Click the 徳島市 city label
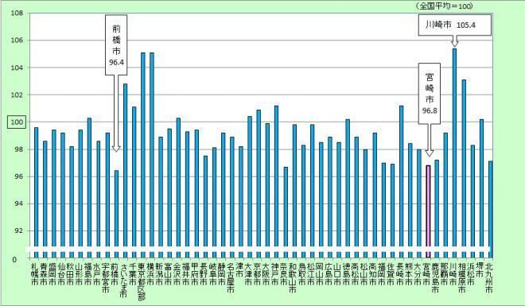 click(346, 274)
